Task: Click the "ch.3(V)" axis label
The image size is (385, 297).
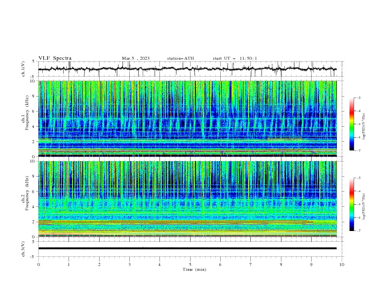Action: 23,249
